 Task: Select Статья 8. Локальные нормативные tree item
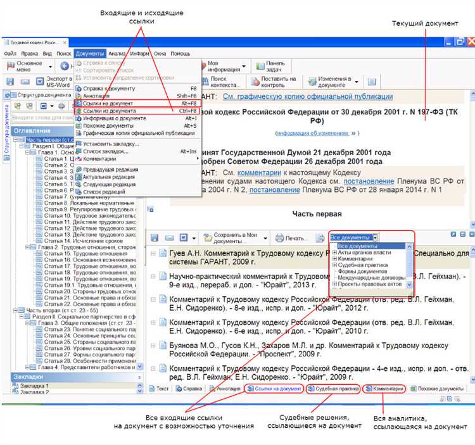pyautogui.click(x=89, y=203)
